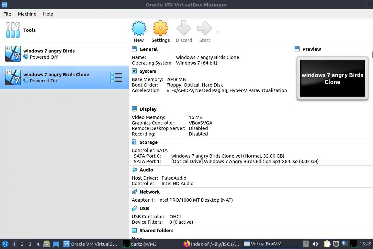Click the eject media tray icon
373x249 pixels.
(306, 244)
